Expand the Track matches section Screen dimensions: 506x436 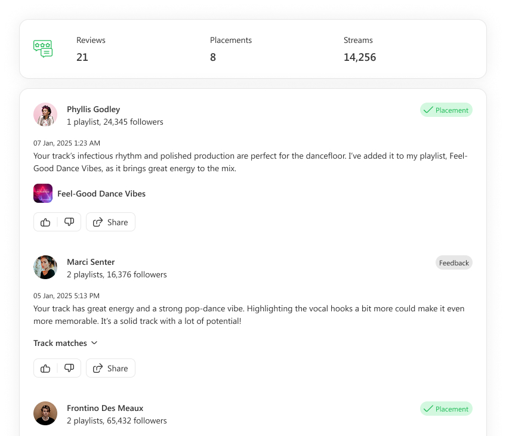pos(60,343)
